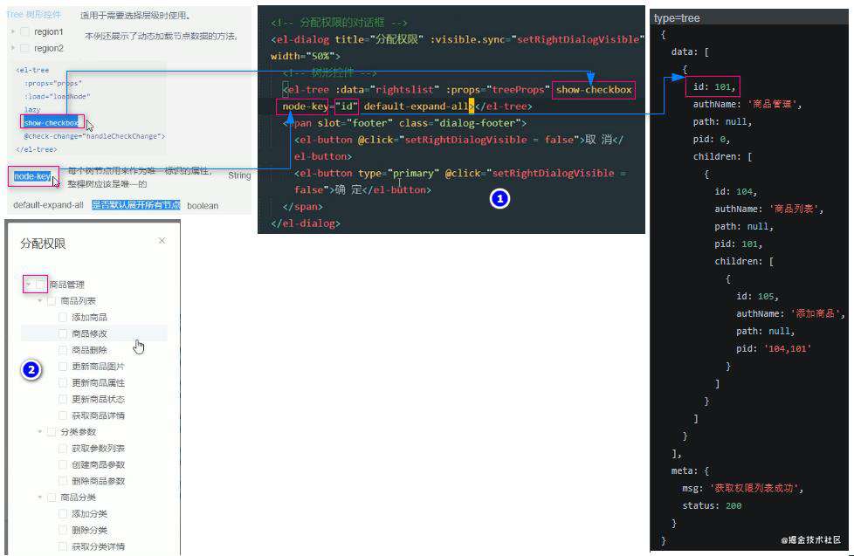This screenshot has width=854, height=556.
Task: Click highlighted node-key in the docs table
Action: [32, 176]
